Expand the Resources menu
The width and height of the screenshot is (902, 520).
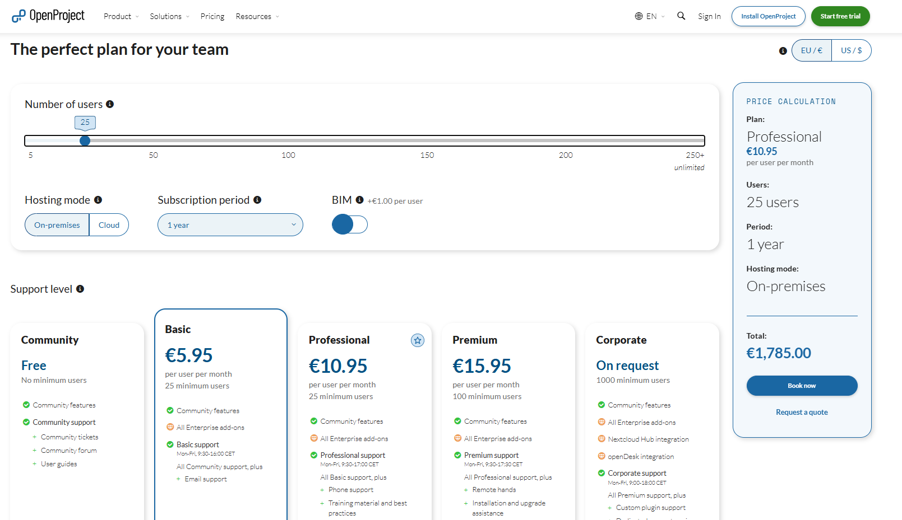coord(257,16)
